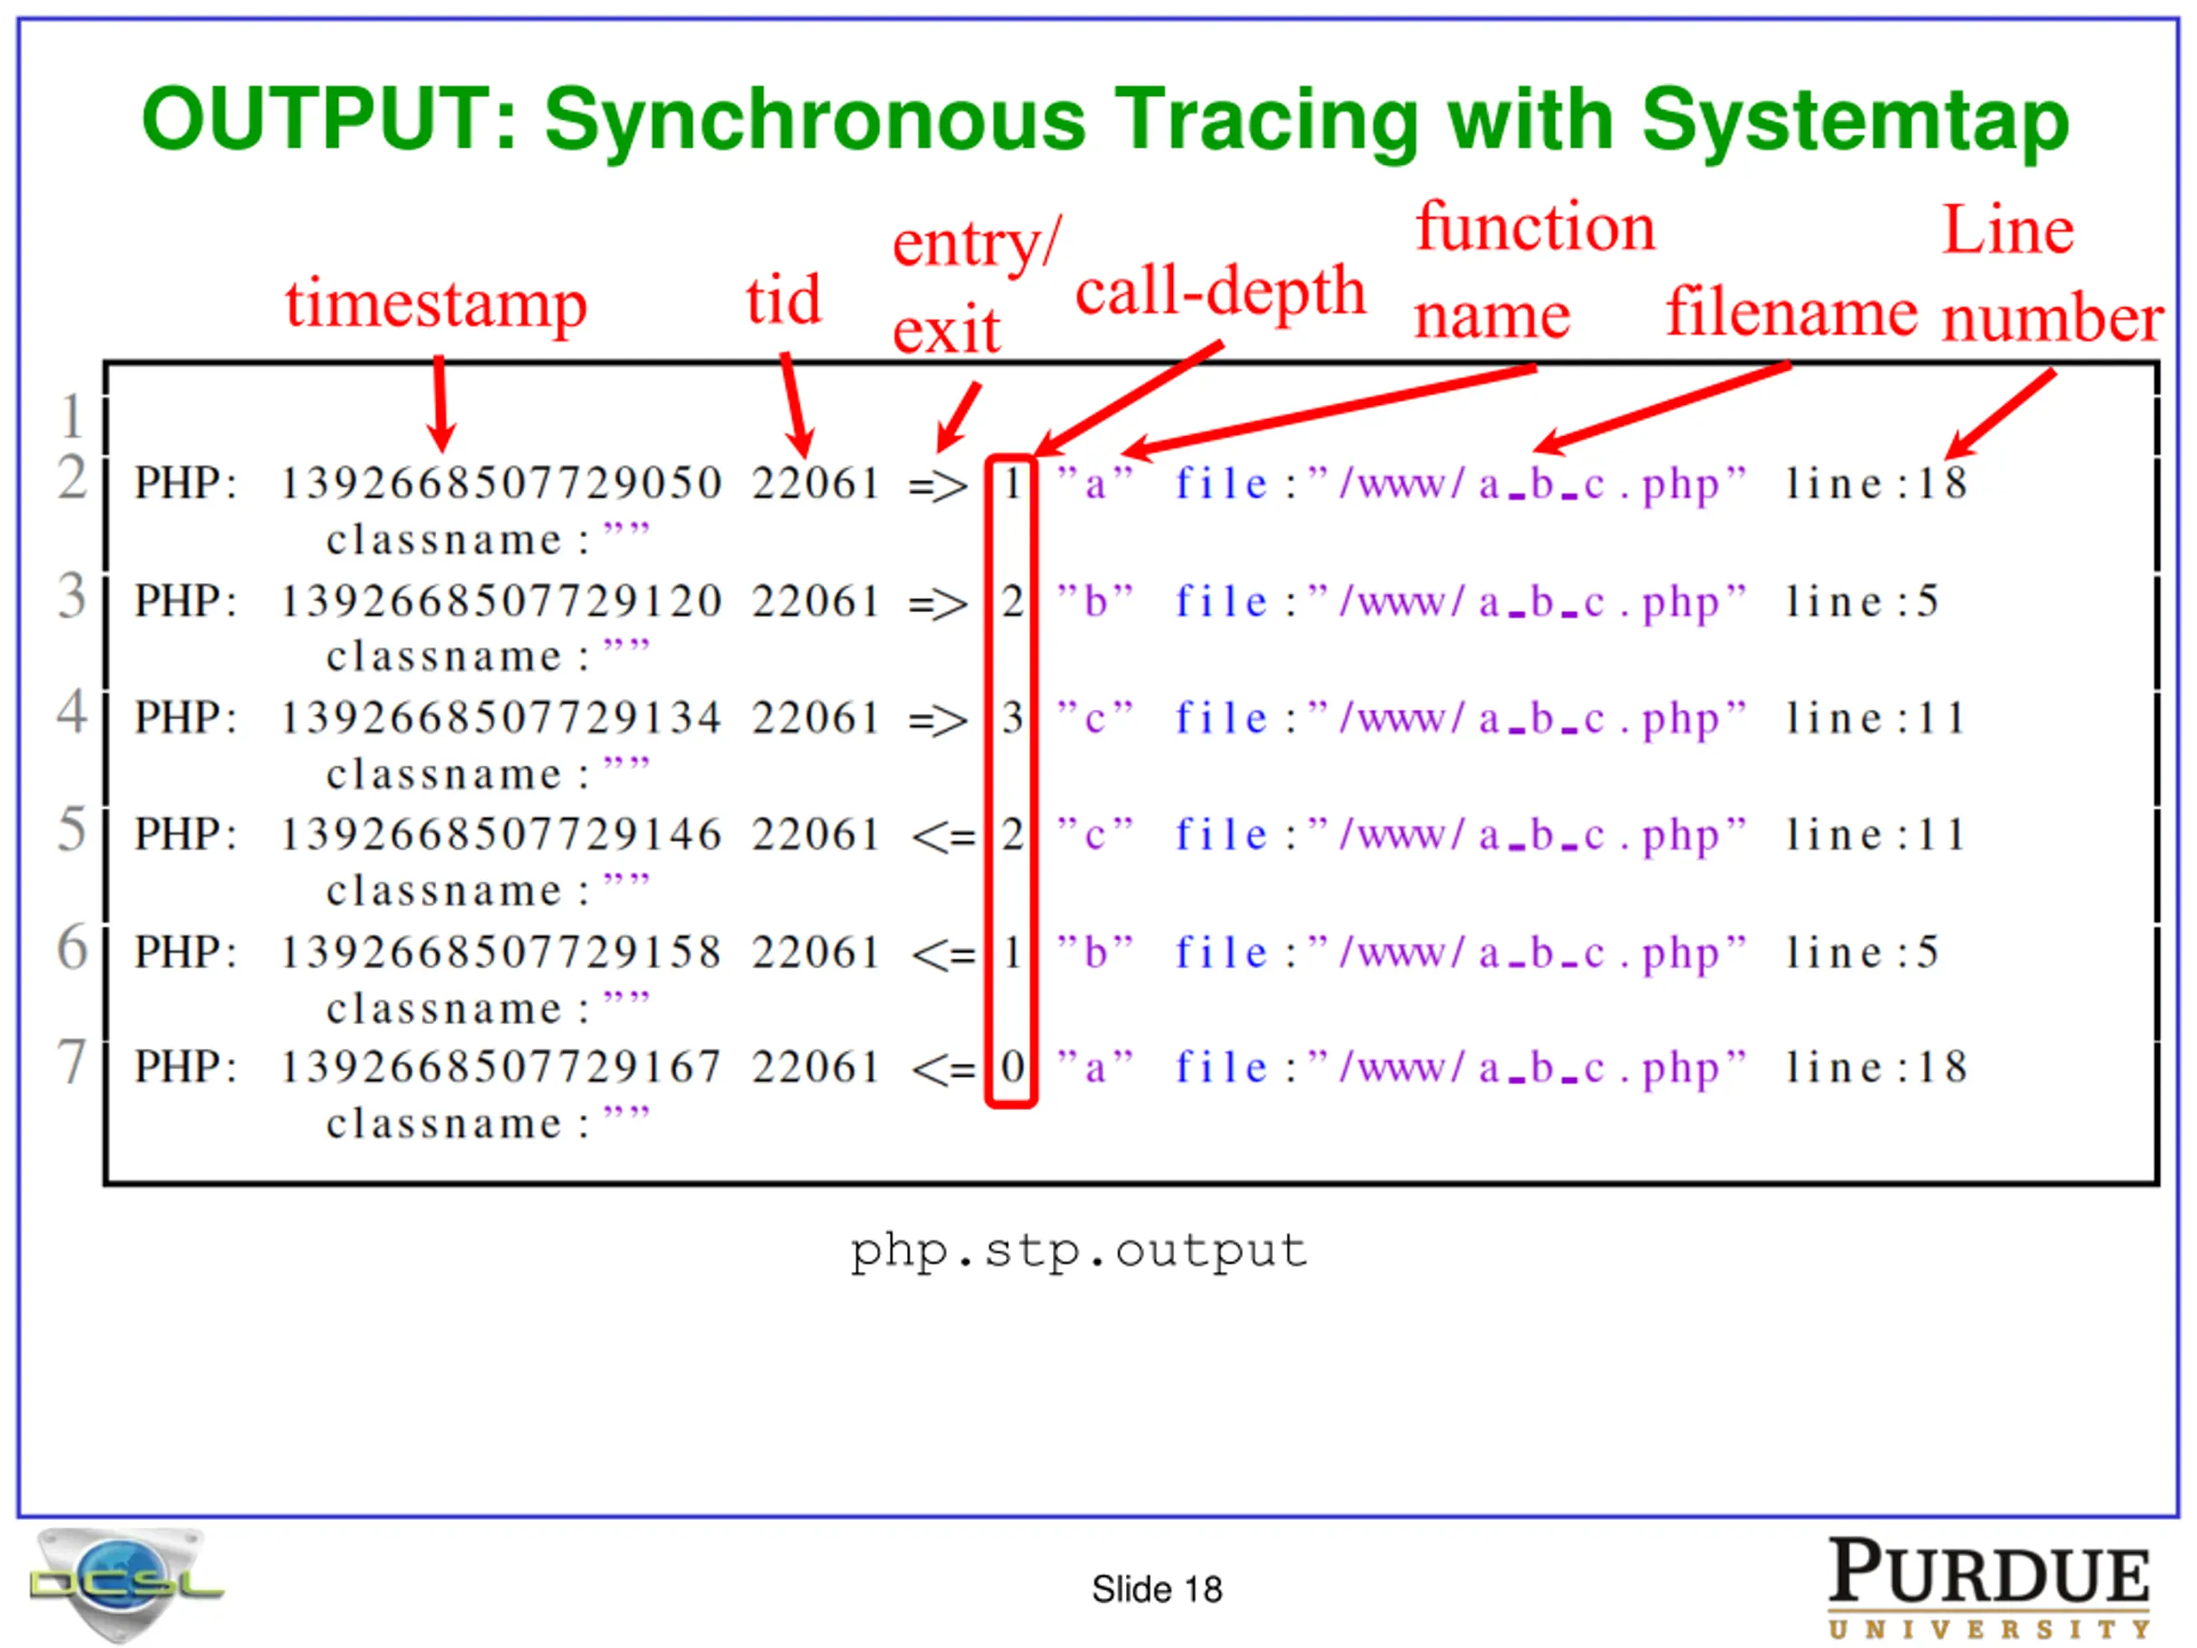The image size is (2197, 1648).
Task: Click the 'PHP:' prefix on line 4
Action: 187,718
